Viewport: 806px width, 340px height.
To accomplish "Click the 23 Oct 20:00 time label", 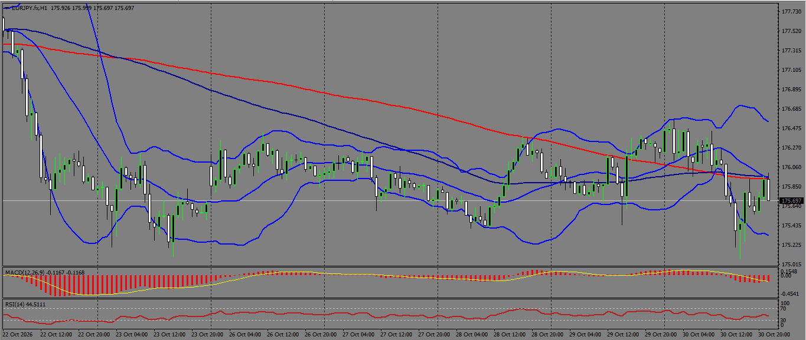I will [208, 334].
